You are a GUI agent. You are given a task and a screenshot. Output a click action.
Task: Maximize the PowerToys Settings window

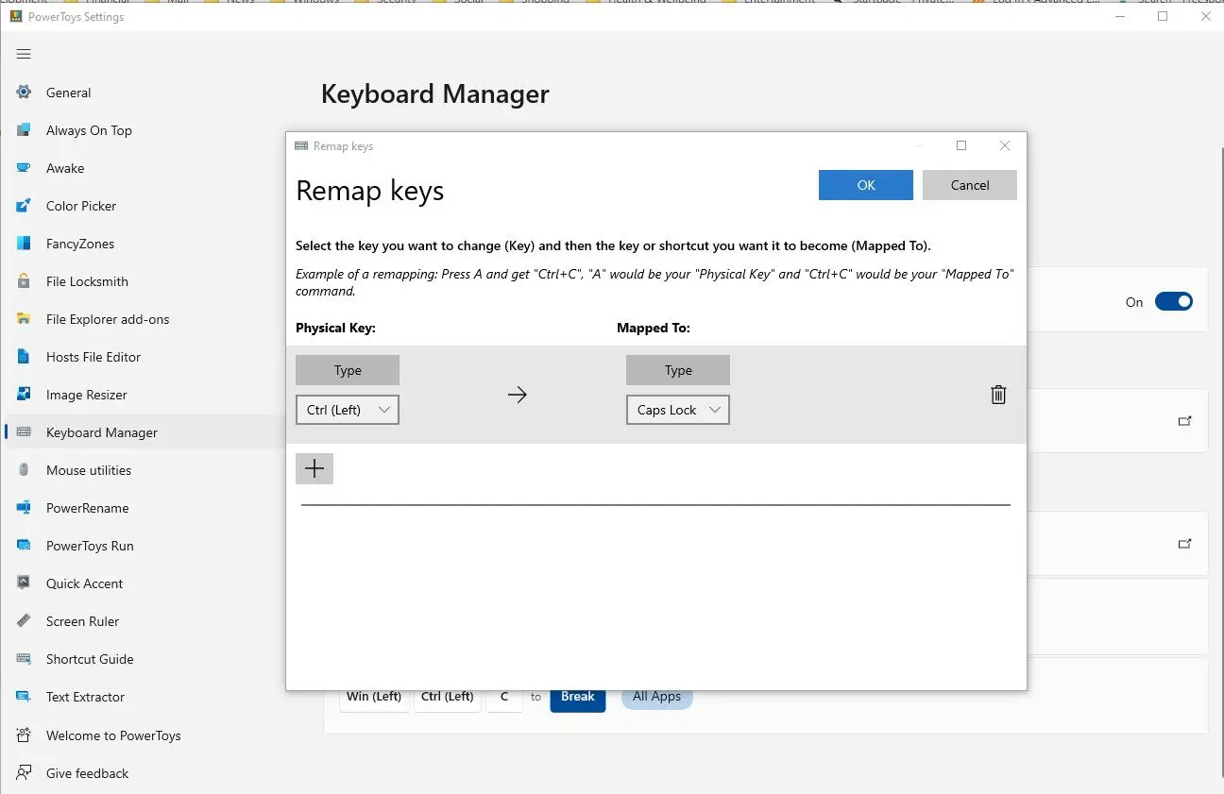(1163, 16)
